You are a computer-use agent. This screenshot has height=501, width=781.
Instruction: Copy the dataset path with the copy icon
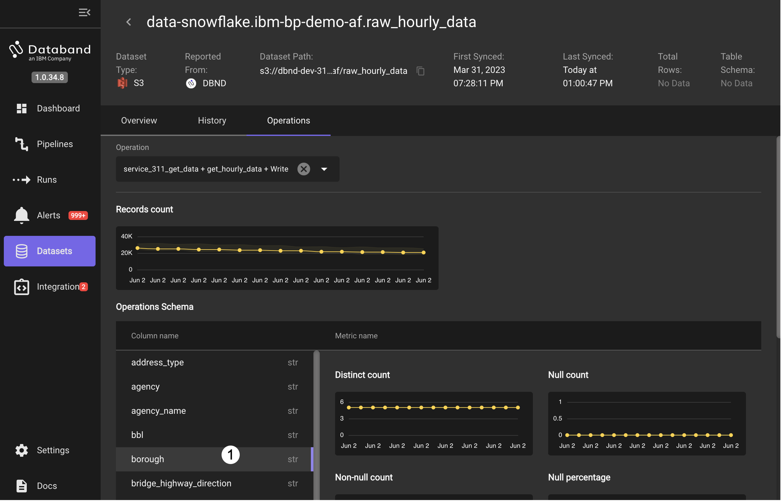[x=421, y=71]
